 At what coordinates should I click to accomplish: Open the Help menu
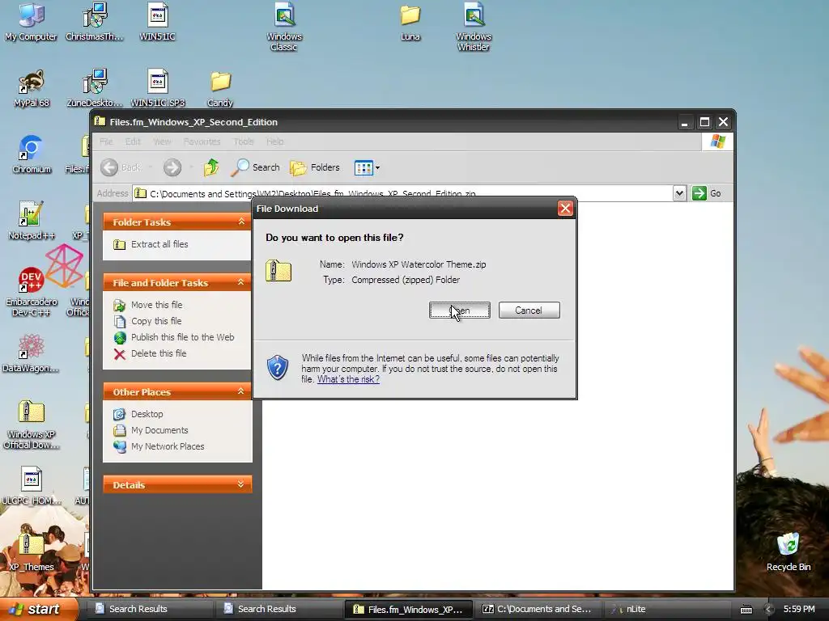pos(275,142)
